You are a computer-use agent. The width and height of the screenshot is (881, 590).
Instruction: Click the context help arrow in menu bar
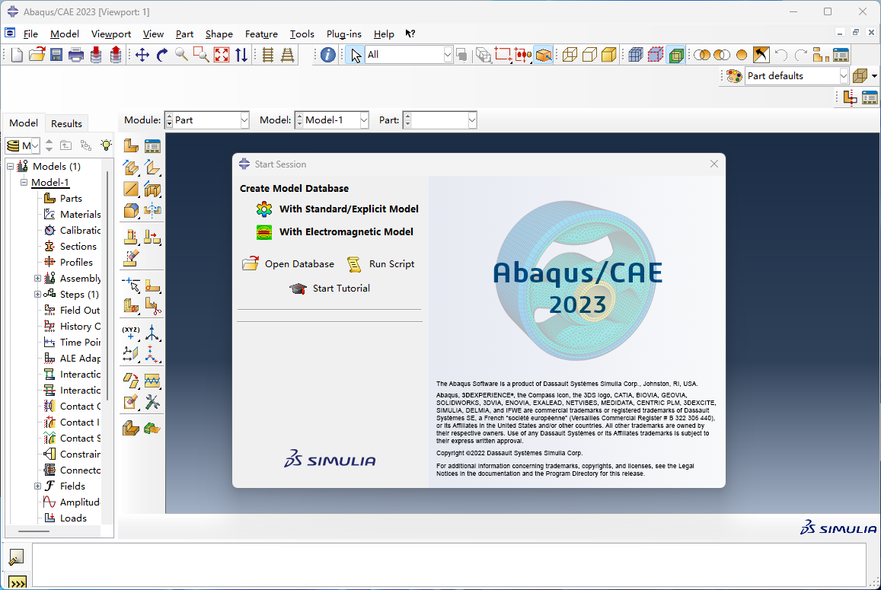pos(410,33)
